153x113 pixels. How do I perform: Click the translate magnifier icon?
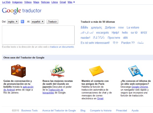click(136, 71)
